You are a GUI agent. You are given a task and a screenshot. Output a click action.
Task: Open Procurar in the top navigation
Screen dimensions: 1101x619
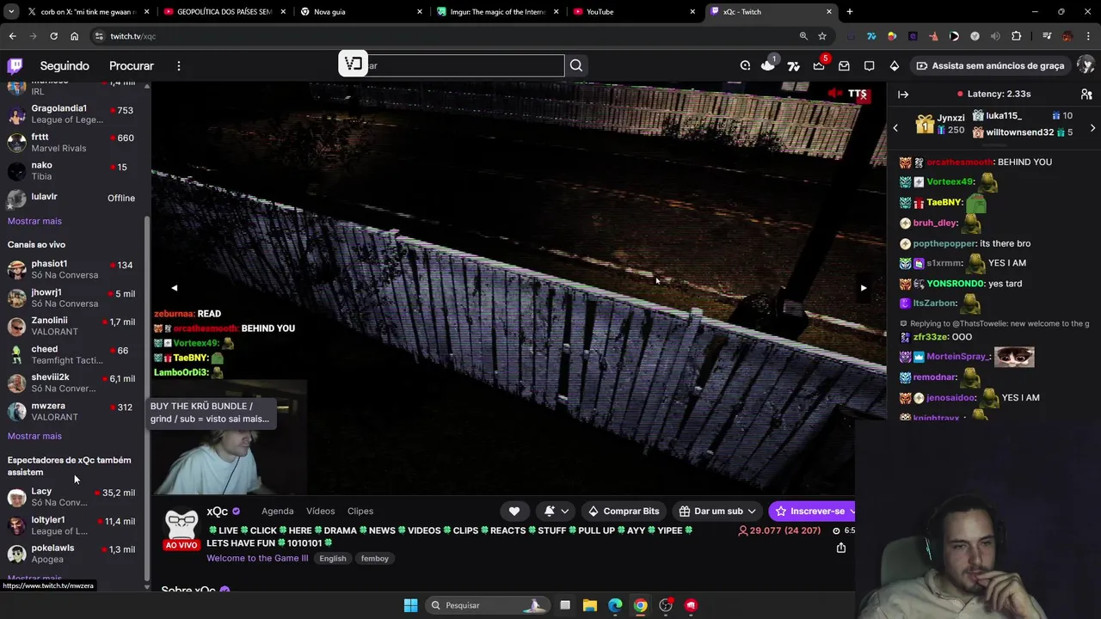tap(132, 65)
